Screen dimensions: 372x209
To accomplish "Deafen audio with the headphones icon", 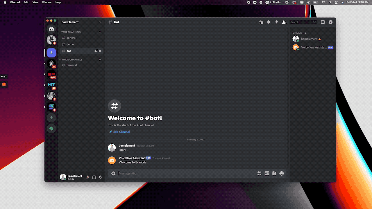I will click(94, 177).
